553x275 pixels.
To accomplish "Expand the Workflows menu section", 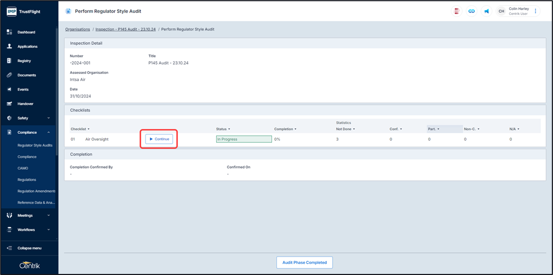I will [48, 230].
